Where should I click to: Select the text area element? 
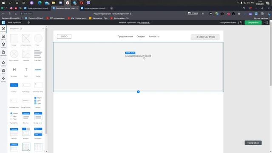coord(38,85)
